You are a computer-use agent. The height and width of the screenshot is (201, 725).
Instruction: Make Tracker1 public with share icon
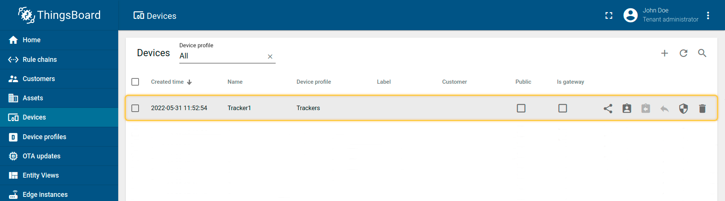coord(608,109)
